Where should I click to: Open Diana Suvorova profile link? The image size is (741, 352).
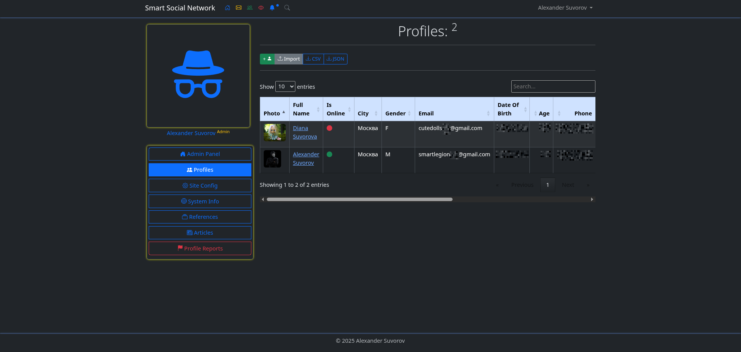305,132
